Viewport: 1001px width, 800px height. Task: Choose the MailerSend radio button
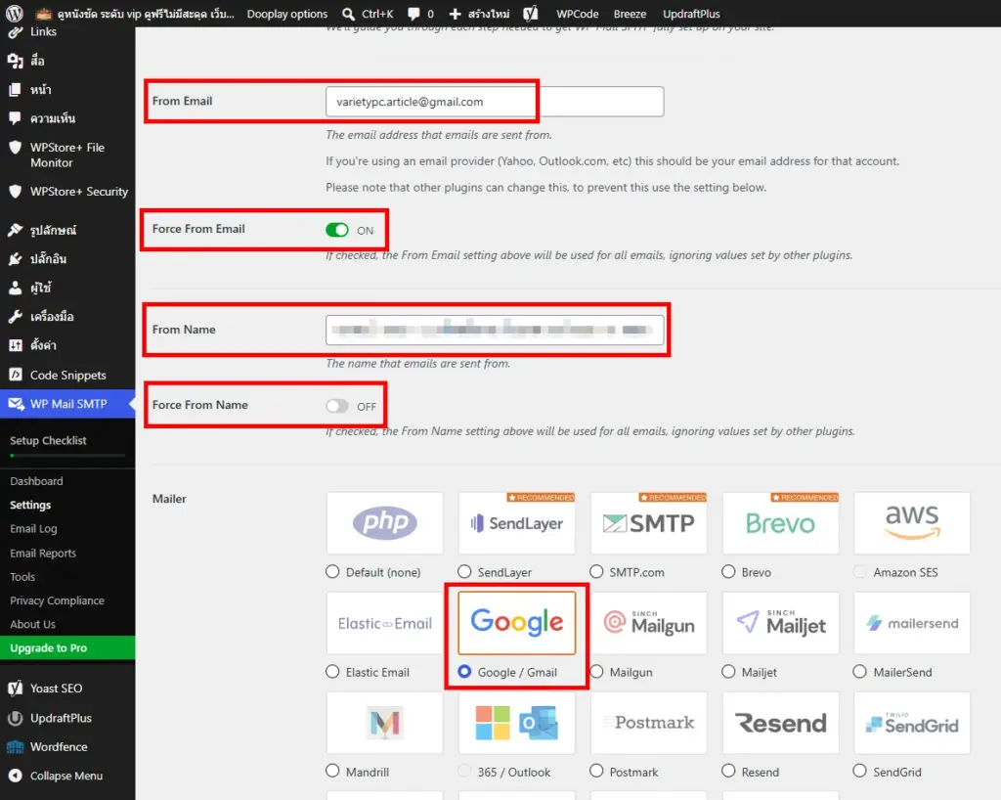click(x=860, y=671)
